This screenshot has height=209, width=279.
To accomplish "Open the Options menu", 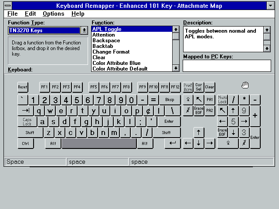I will [x=53, y=13].
